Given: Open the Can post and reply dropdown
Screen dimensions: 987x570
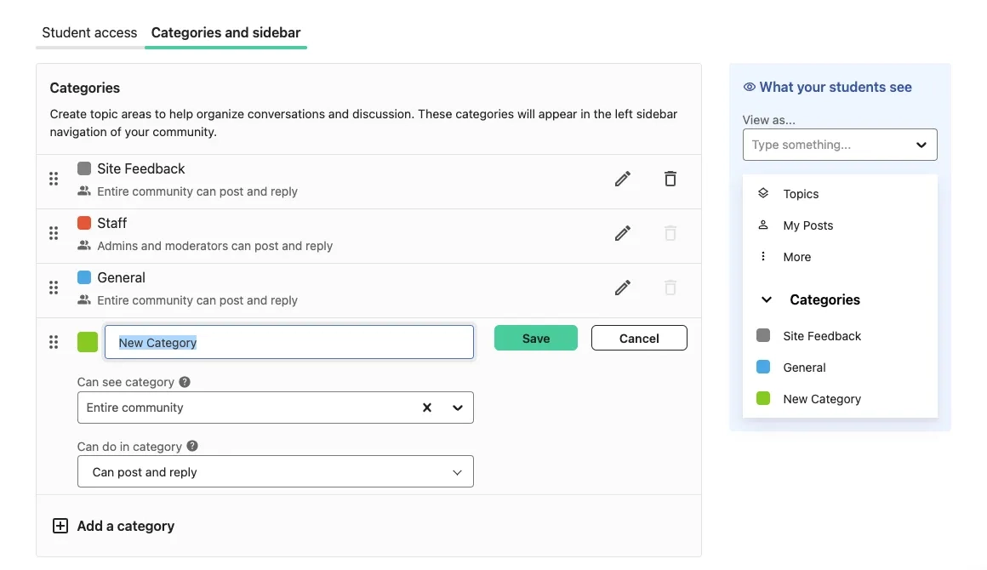Looking at the screenshot, I should pyautogui.click(x=275, y=472).
